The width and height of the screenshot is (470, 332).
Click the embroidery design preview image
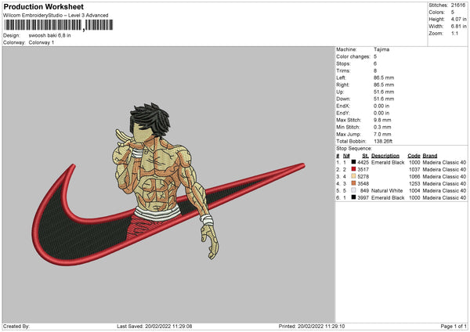coord(168,185)
